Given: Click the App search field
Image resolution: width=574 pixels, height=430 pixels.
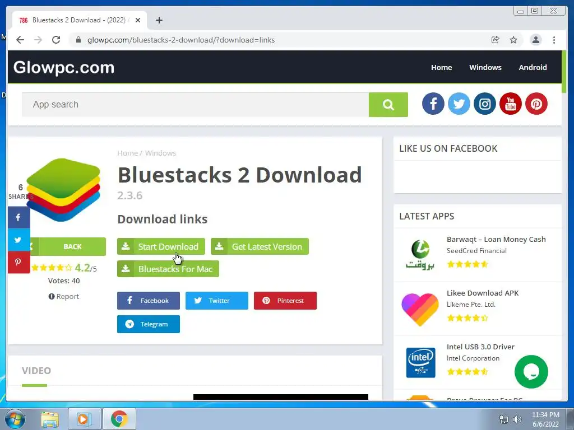Looking at the screenshot, I should [x=195, y=105].
